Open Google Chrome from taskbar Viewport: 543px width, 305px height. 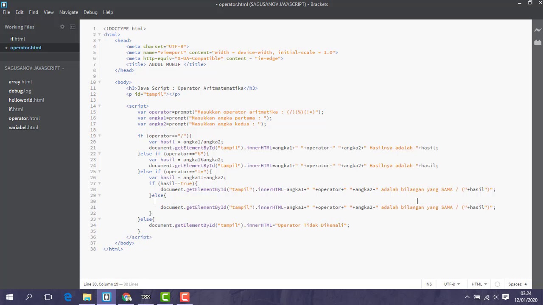(126, 297)
